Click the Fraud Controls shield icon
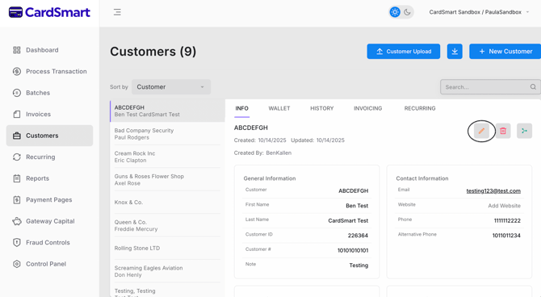Screen dimensions: 541x297 point(17,242)
